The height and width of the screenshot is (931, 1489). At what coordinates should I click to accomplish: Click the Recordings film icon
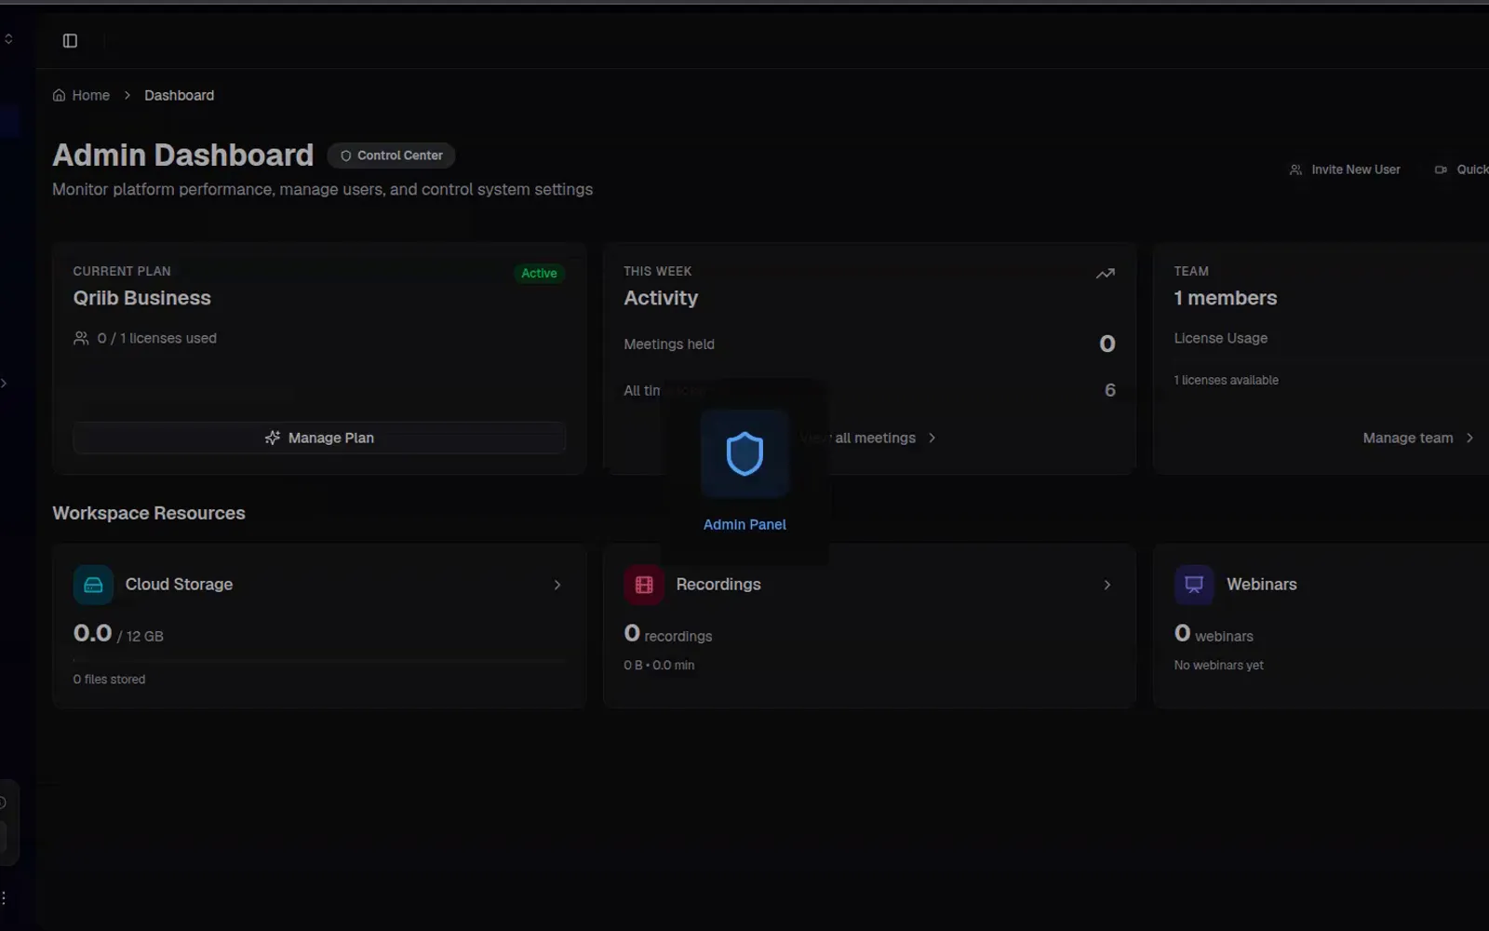tap(643, 585)
